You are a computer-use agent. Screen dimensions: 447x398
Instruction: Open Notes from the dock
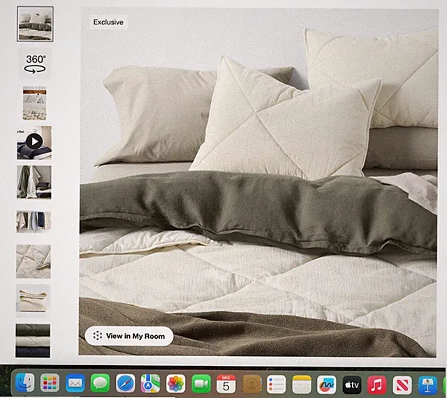(302, 385)
